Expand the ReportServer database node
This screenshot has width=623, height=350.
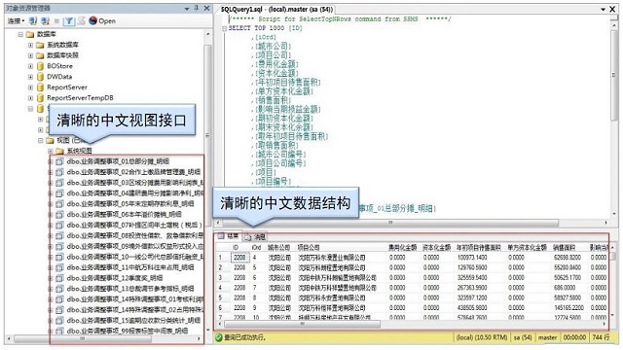tap(30, 87)
